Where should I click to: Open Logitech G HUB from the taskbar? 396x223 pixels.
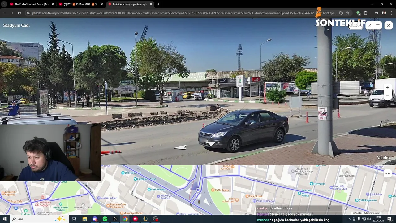point(115,219)
